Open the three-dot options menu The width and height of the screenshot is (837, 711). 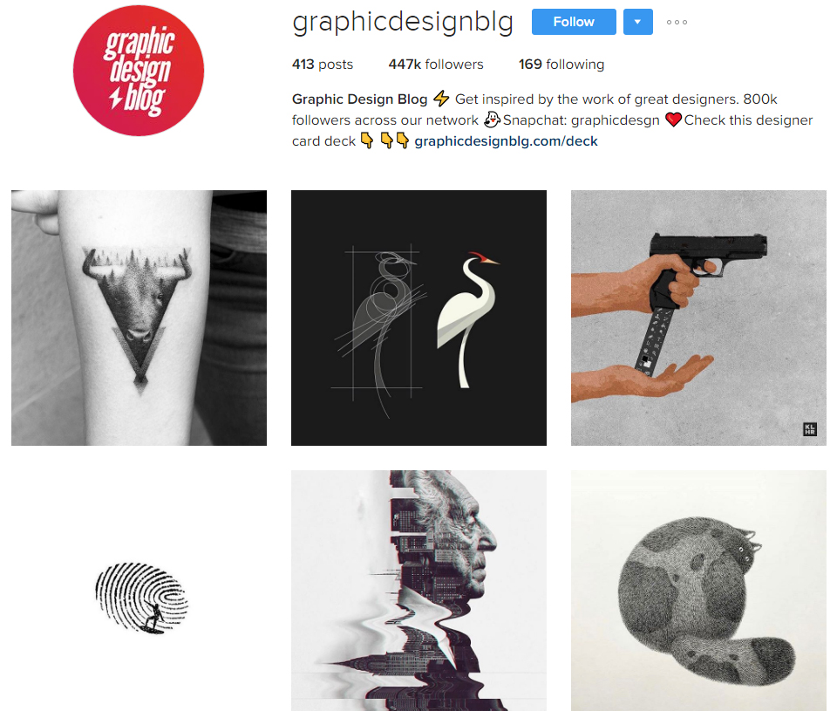tap(677, 22)
